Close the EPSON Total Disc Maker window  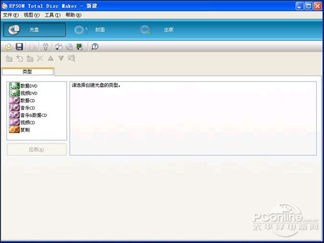[x=318, y=6]
